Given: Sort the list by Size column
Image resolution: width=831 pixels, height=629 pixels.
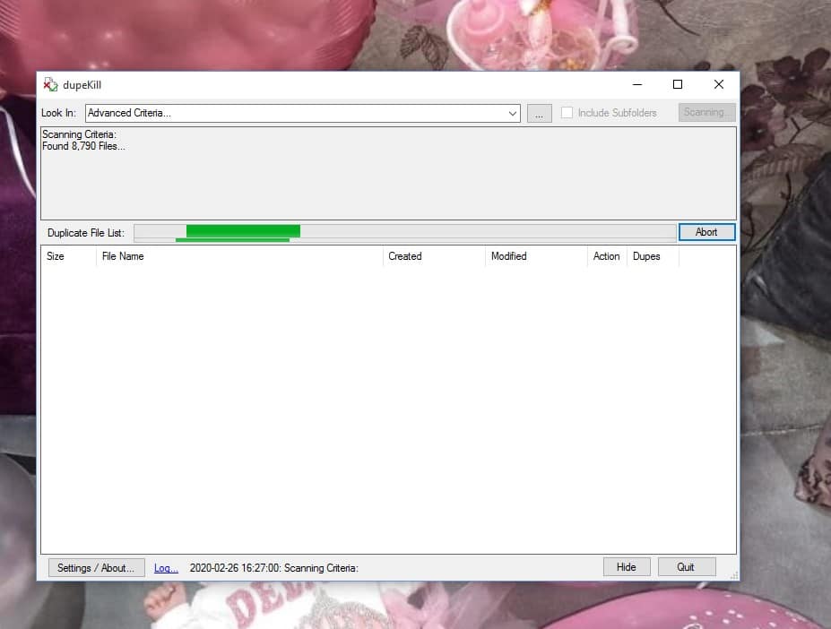Looking at the screenshot, I should [56, 256].
